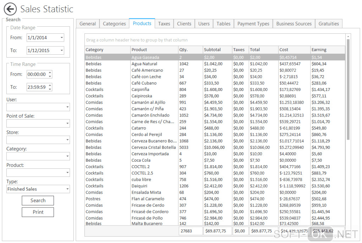
Task: Expand the Product filter dropdown
Action: (x=67, y=173)
